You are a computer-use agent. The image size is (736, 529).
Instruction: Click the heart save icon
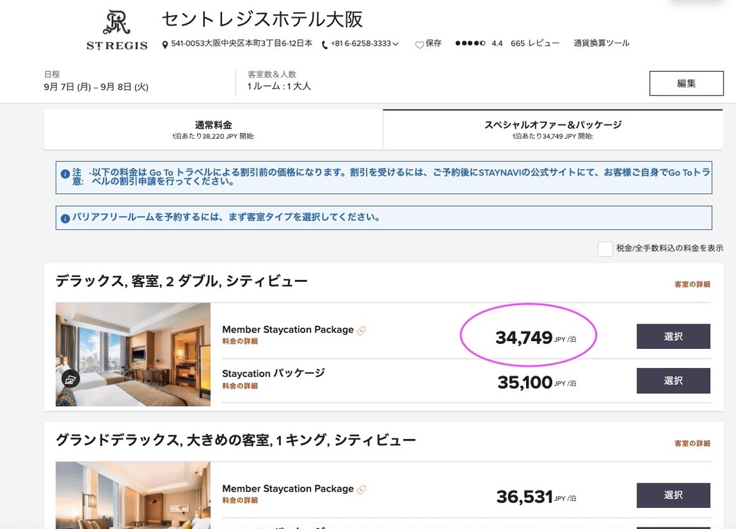(419, 44)
